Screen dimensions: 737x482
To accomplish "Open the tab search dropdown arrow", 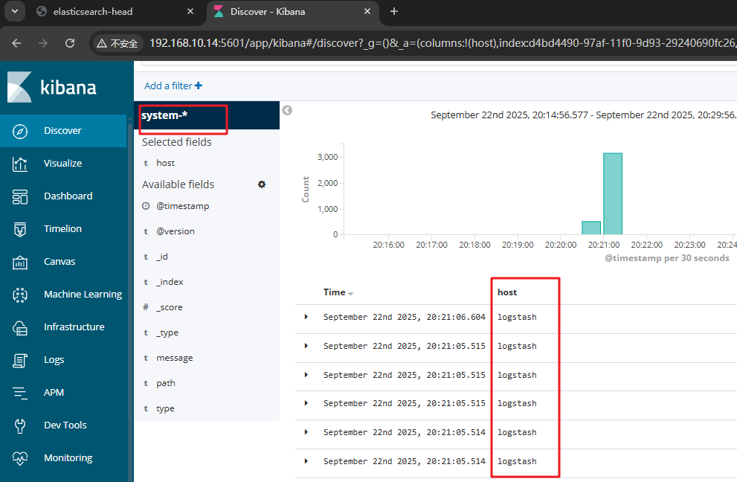I will [x=15, y=11].
